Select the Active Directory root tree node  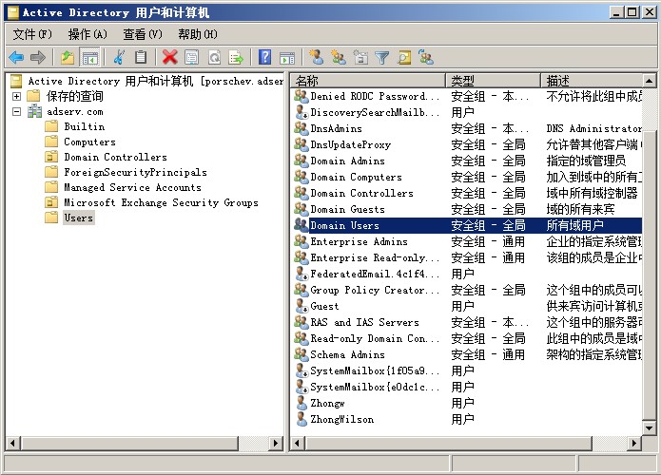[156, 81]
